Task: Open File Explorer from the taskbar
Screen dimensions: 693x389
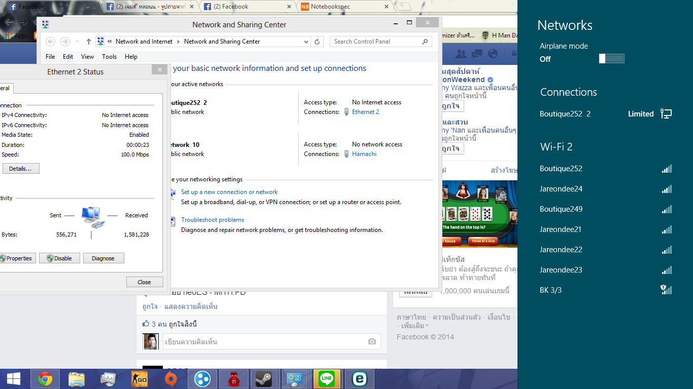Action: coord(77,379)
